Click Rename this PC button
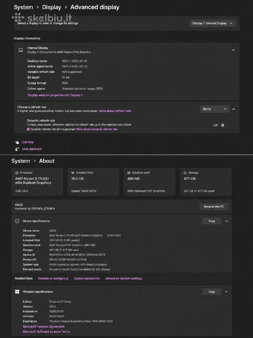253x338 pixels. pos(214,207)
